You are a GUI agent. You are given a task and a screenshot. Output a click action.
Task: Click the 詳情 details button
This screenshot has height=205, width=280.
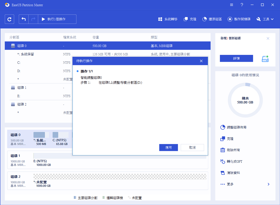[x=236, y=58]
